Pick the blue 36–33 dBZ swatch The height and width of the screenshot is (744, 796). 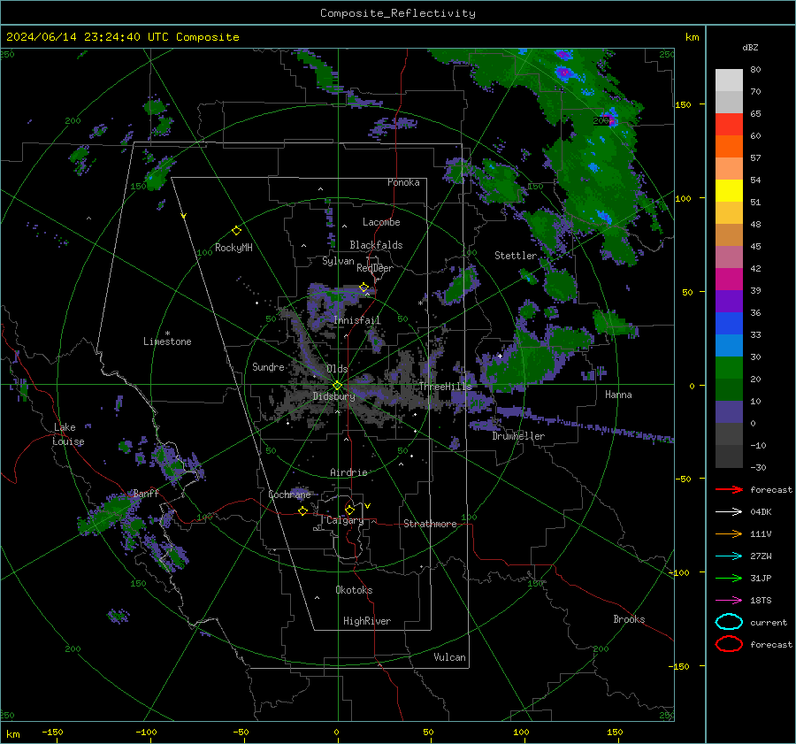point(729,324)
